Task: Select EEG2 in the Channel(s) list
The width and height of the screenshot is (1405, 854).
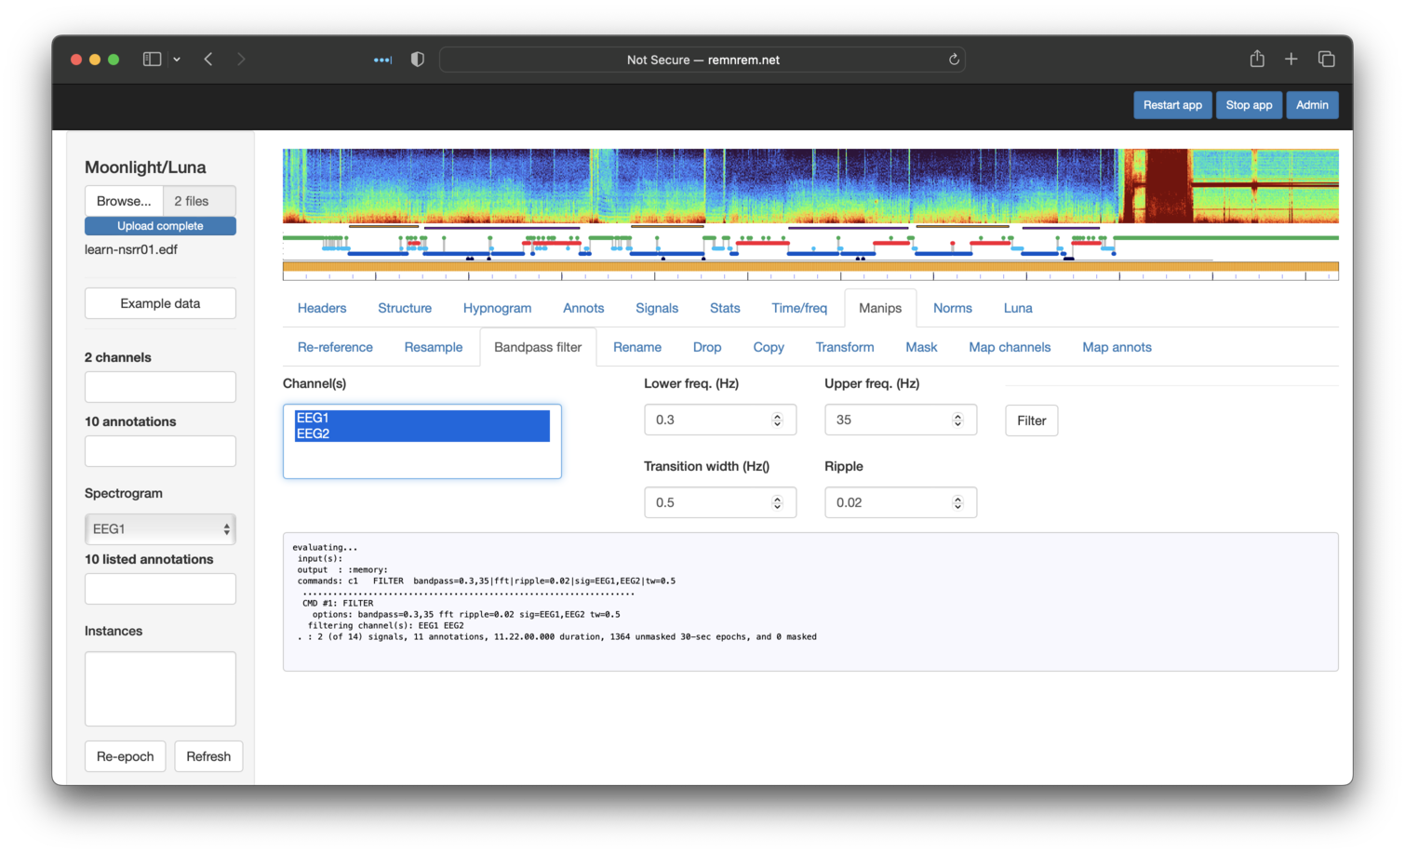Action: tap(421, 434)
